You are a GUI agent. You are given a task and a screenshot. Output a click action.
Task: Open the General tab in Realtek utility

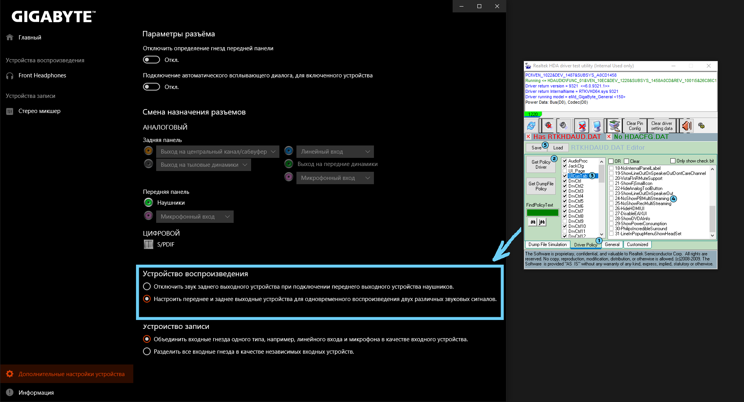pyautogui.click(x=612, y=244)
